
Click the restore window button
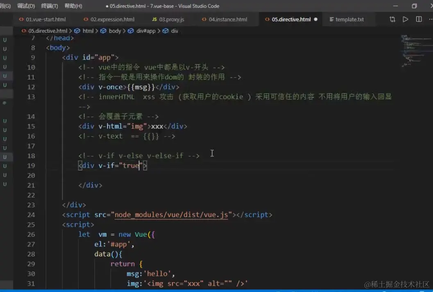pyautogui.click(x=414, y=6)
